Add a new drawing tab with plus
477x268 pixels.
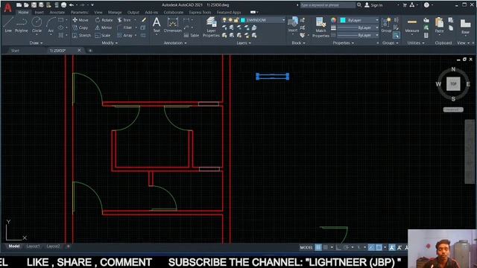coord(90,51)
